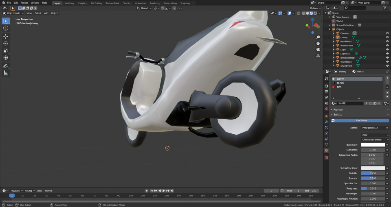Screen dimensions: 391x207
Task: Switch to rendered viewport shading
Action: click(x=315, y=13)
